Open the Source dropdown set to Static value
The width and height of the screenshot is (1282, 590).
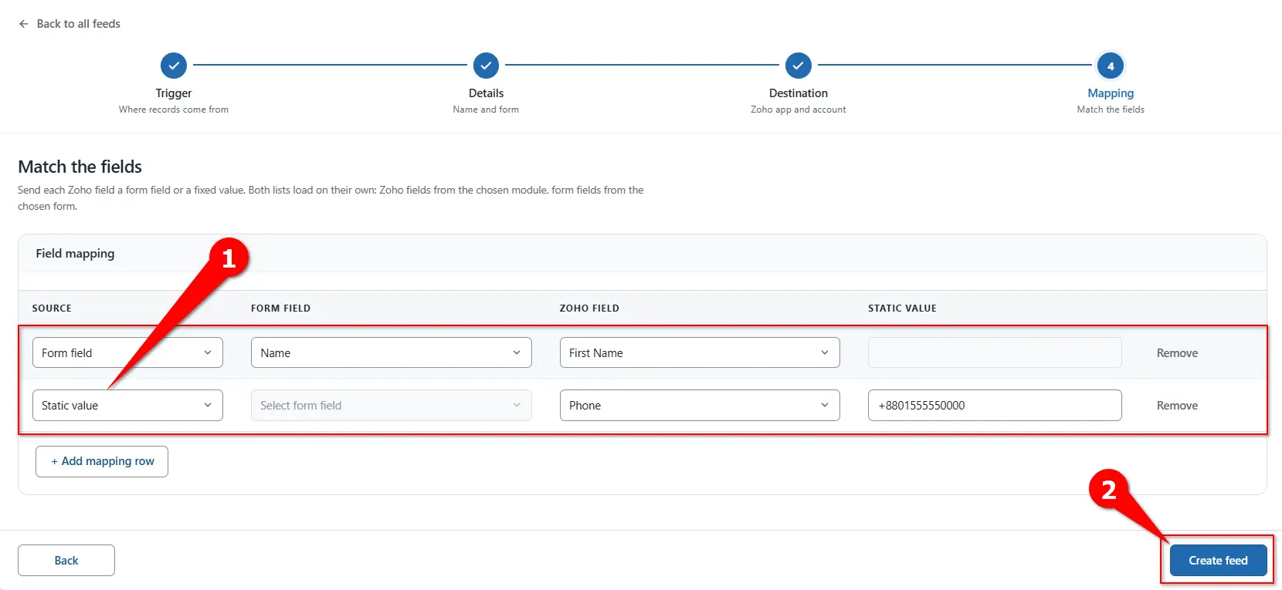(x=127, y=405)
